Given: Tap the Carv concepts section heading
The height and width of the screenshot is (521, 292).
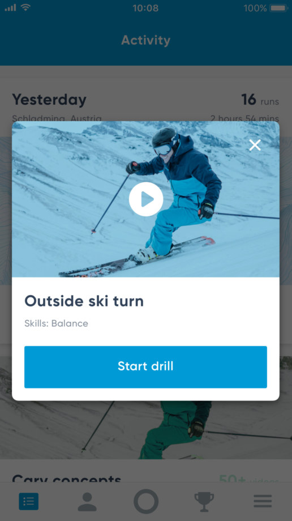Looking at the screenshot, I should 67,479.
